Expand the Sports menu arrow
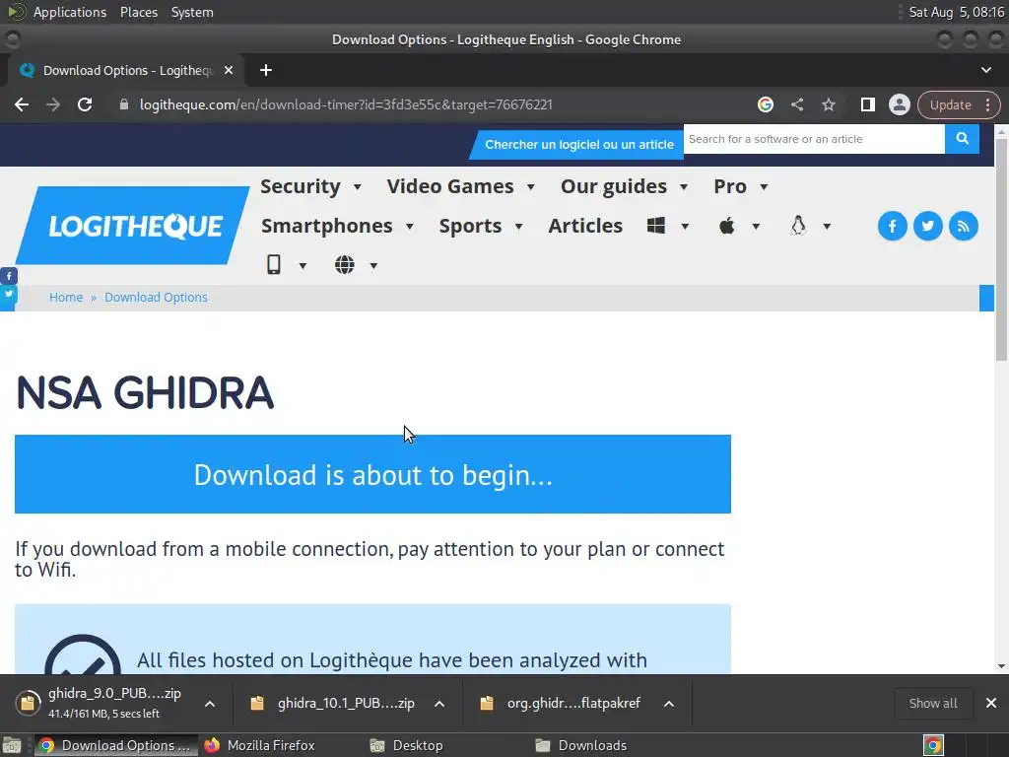The image size is (1009, 757). (518, 227)
